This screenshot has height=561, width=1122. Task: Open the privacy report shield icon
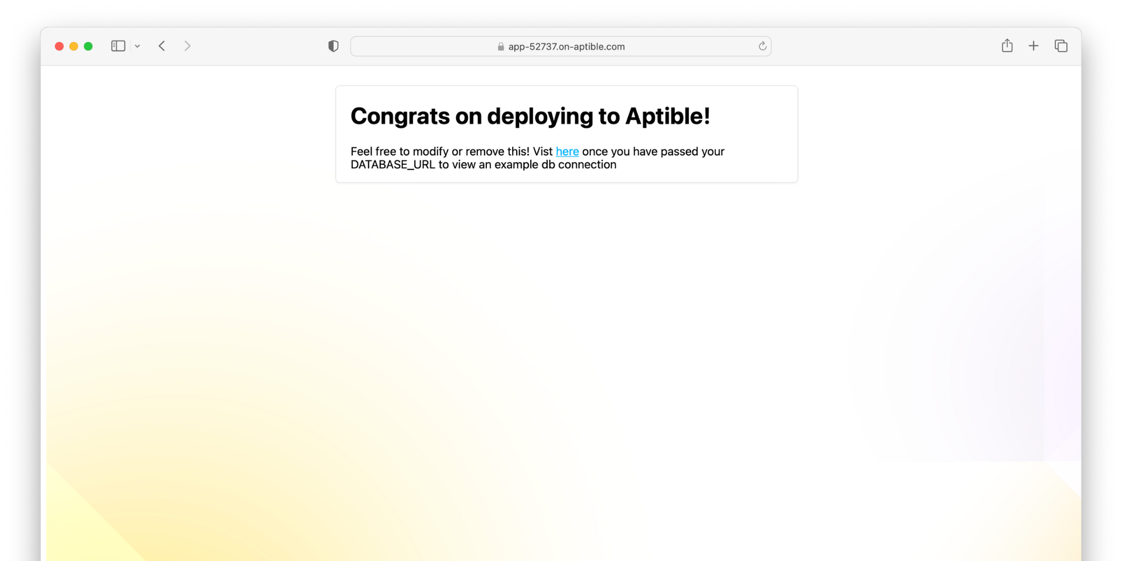333,46
